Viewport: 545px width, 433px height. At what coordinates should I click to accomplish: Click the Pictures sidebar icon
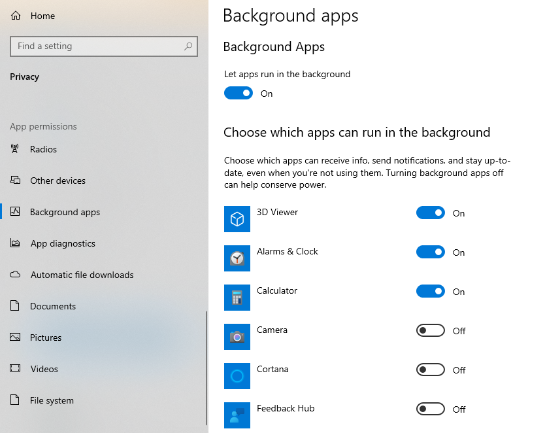point(15,337)
